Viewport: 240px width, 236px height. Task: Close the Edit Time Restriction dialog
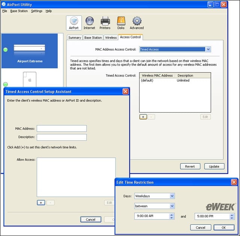point(234,182)
